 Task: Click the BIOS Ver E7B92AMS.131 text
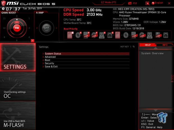tap(127, 25)
